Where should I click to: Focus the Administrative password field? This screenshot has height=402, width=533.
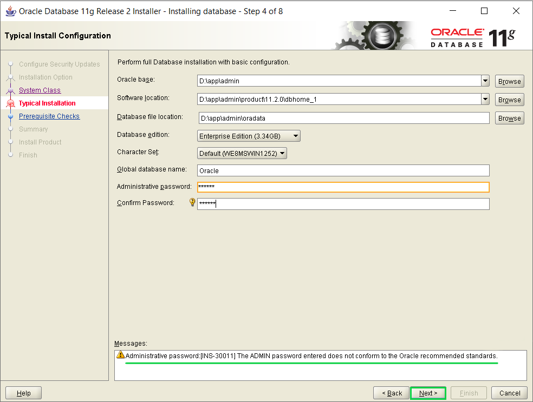343,187
